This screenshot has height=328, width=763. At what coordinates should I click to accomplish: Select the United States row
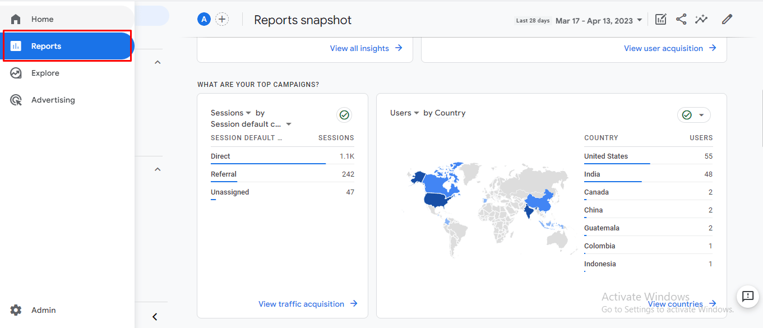coord(649,156)
